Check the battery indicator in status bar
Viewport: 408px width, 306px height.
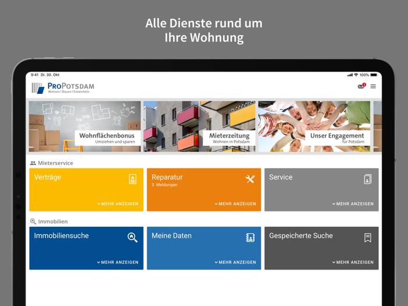tap(374, 75)
